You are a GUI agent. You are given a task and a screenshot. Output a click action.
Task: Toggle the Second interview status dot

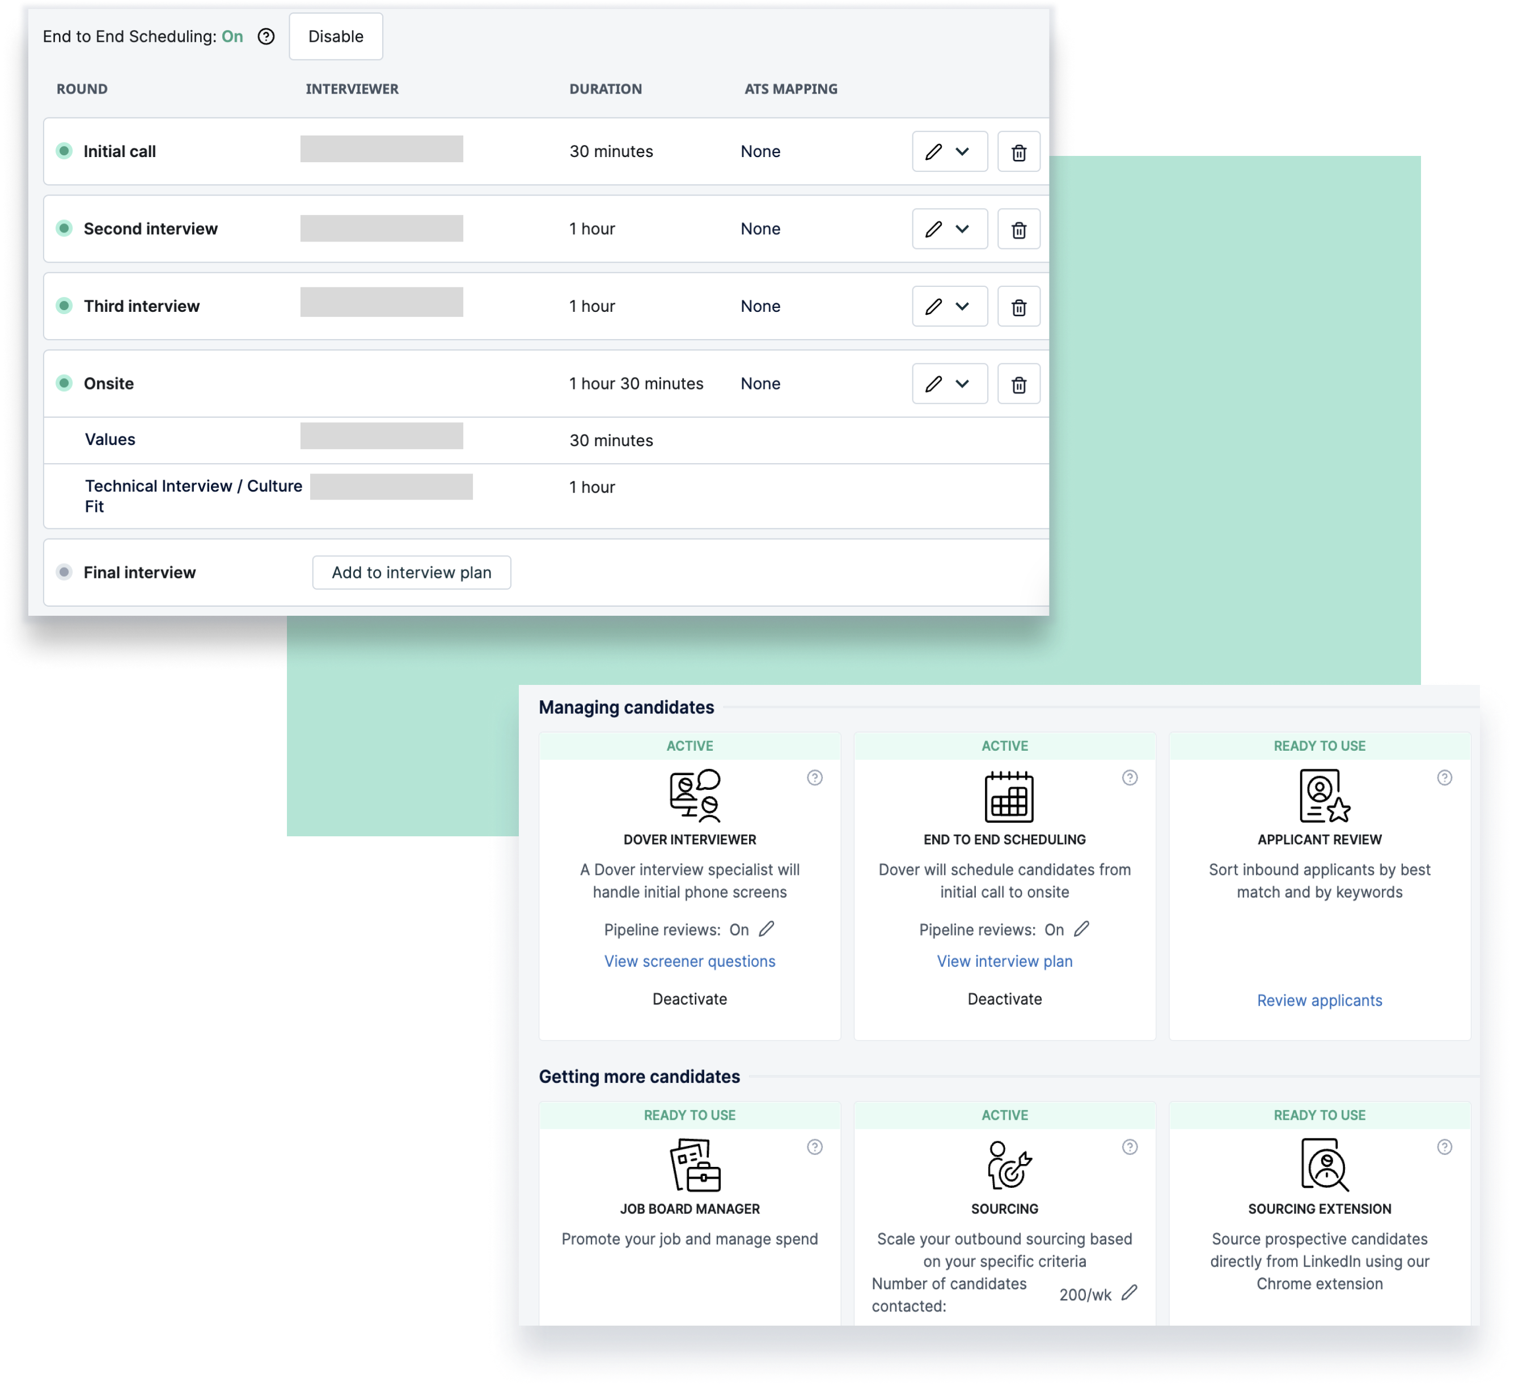point(65,228)
